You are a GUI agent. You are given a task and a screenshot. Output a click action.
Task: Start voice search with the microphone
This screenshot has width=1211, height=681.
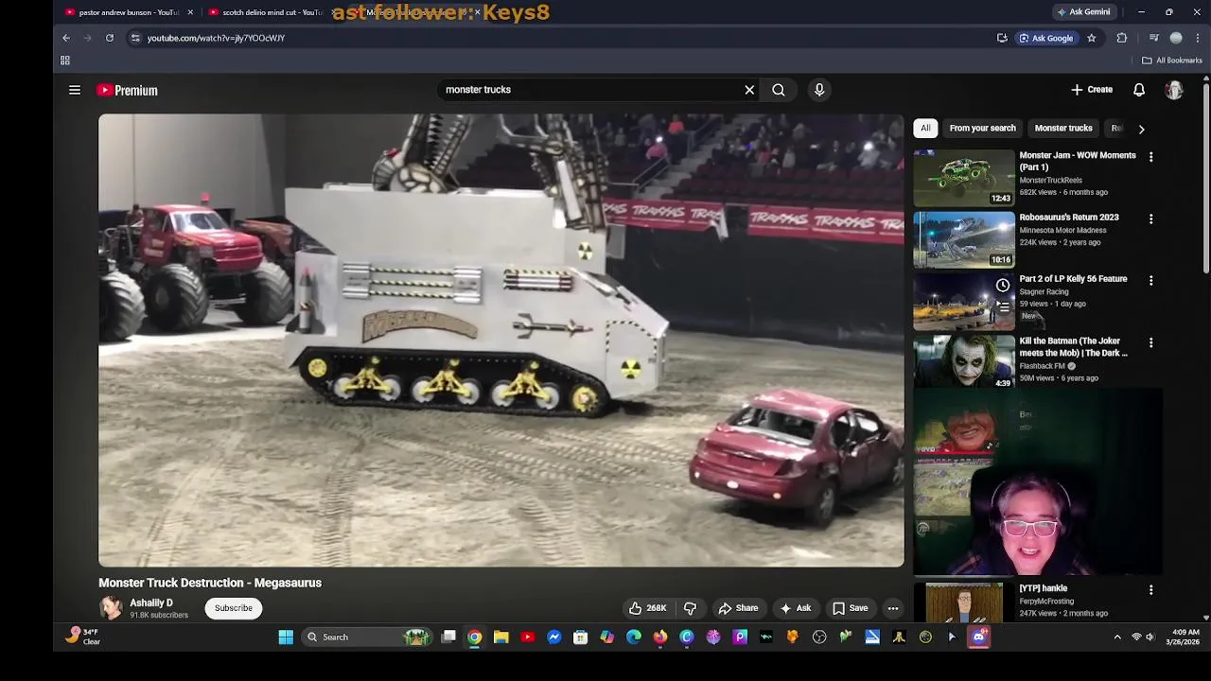pos(819,90)
